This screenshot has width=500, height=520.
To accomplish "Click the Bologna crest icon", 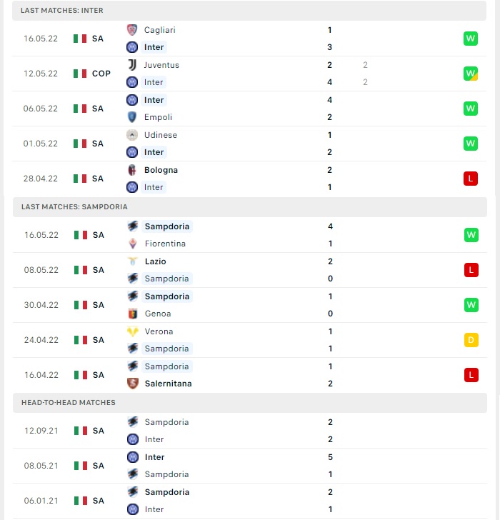I will click(x=132, y=170).
